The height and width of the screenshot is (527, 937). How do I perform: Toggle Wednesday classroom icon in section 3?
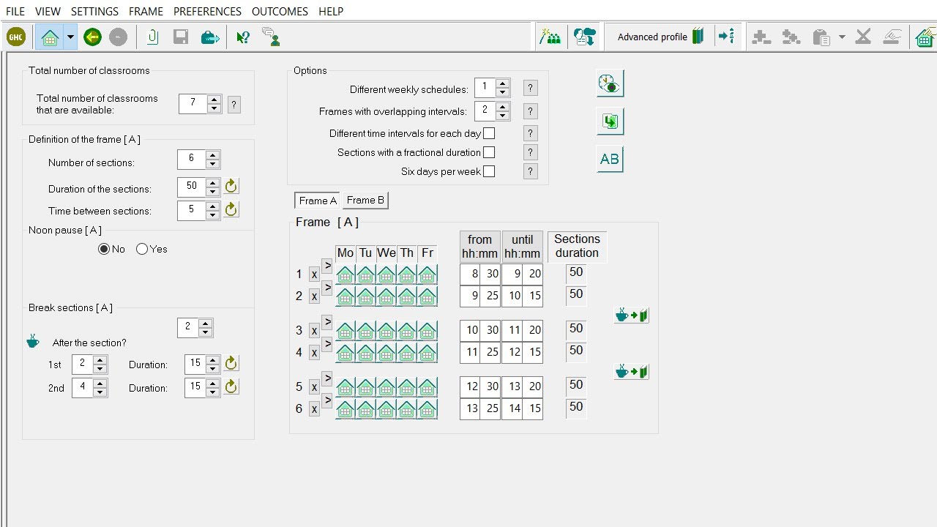387,331
